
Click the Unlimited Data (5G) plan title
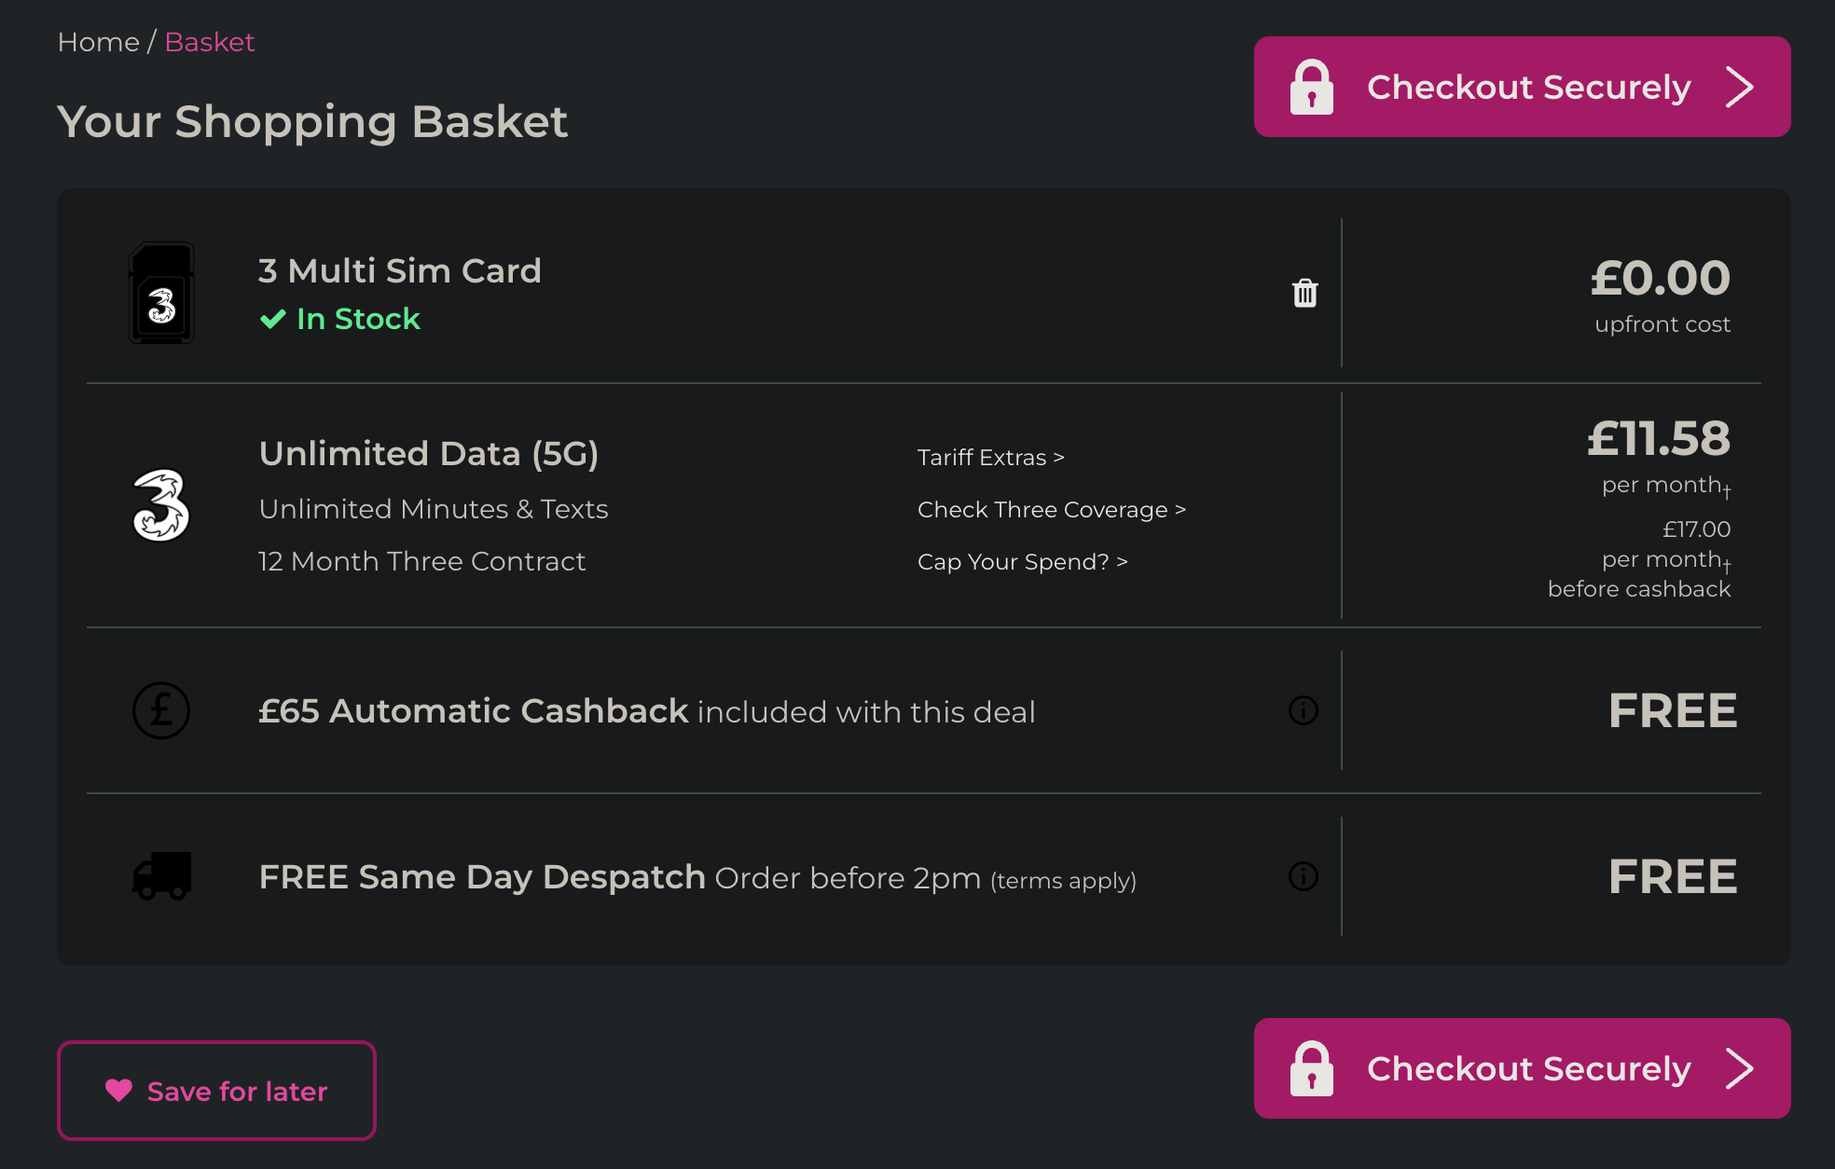click(429, 454)
